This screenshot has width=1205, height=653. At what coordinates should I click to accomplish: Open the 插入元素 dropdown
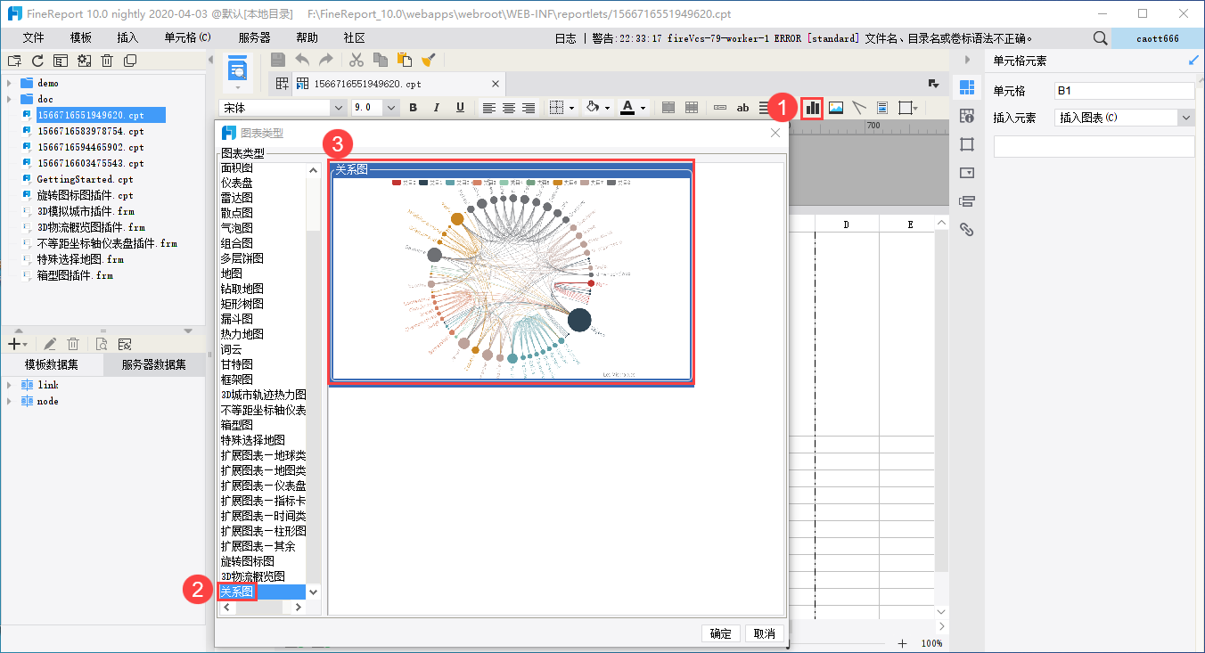tap(1185, 118)
